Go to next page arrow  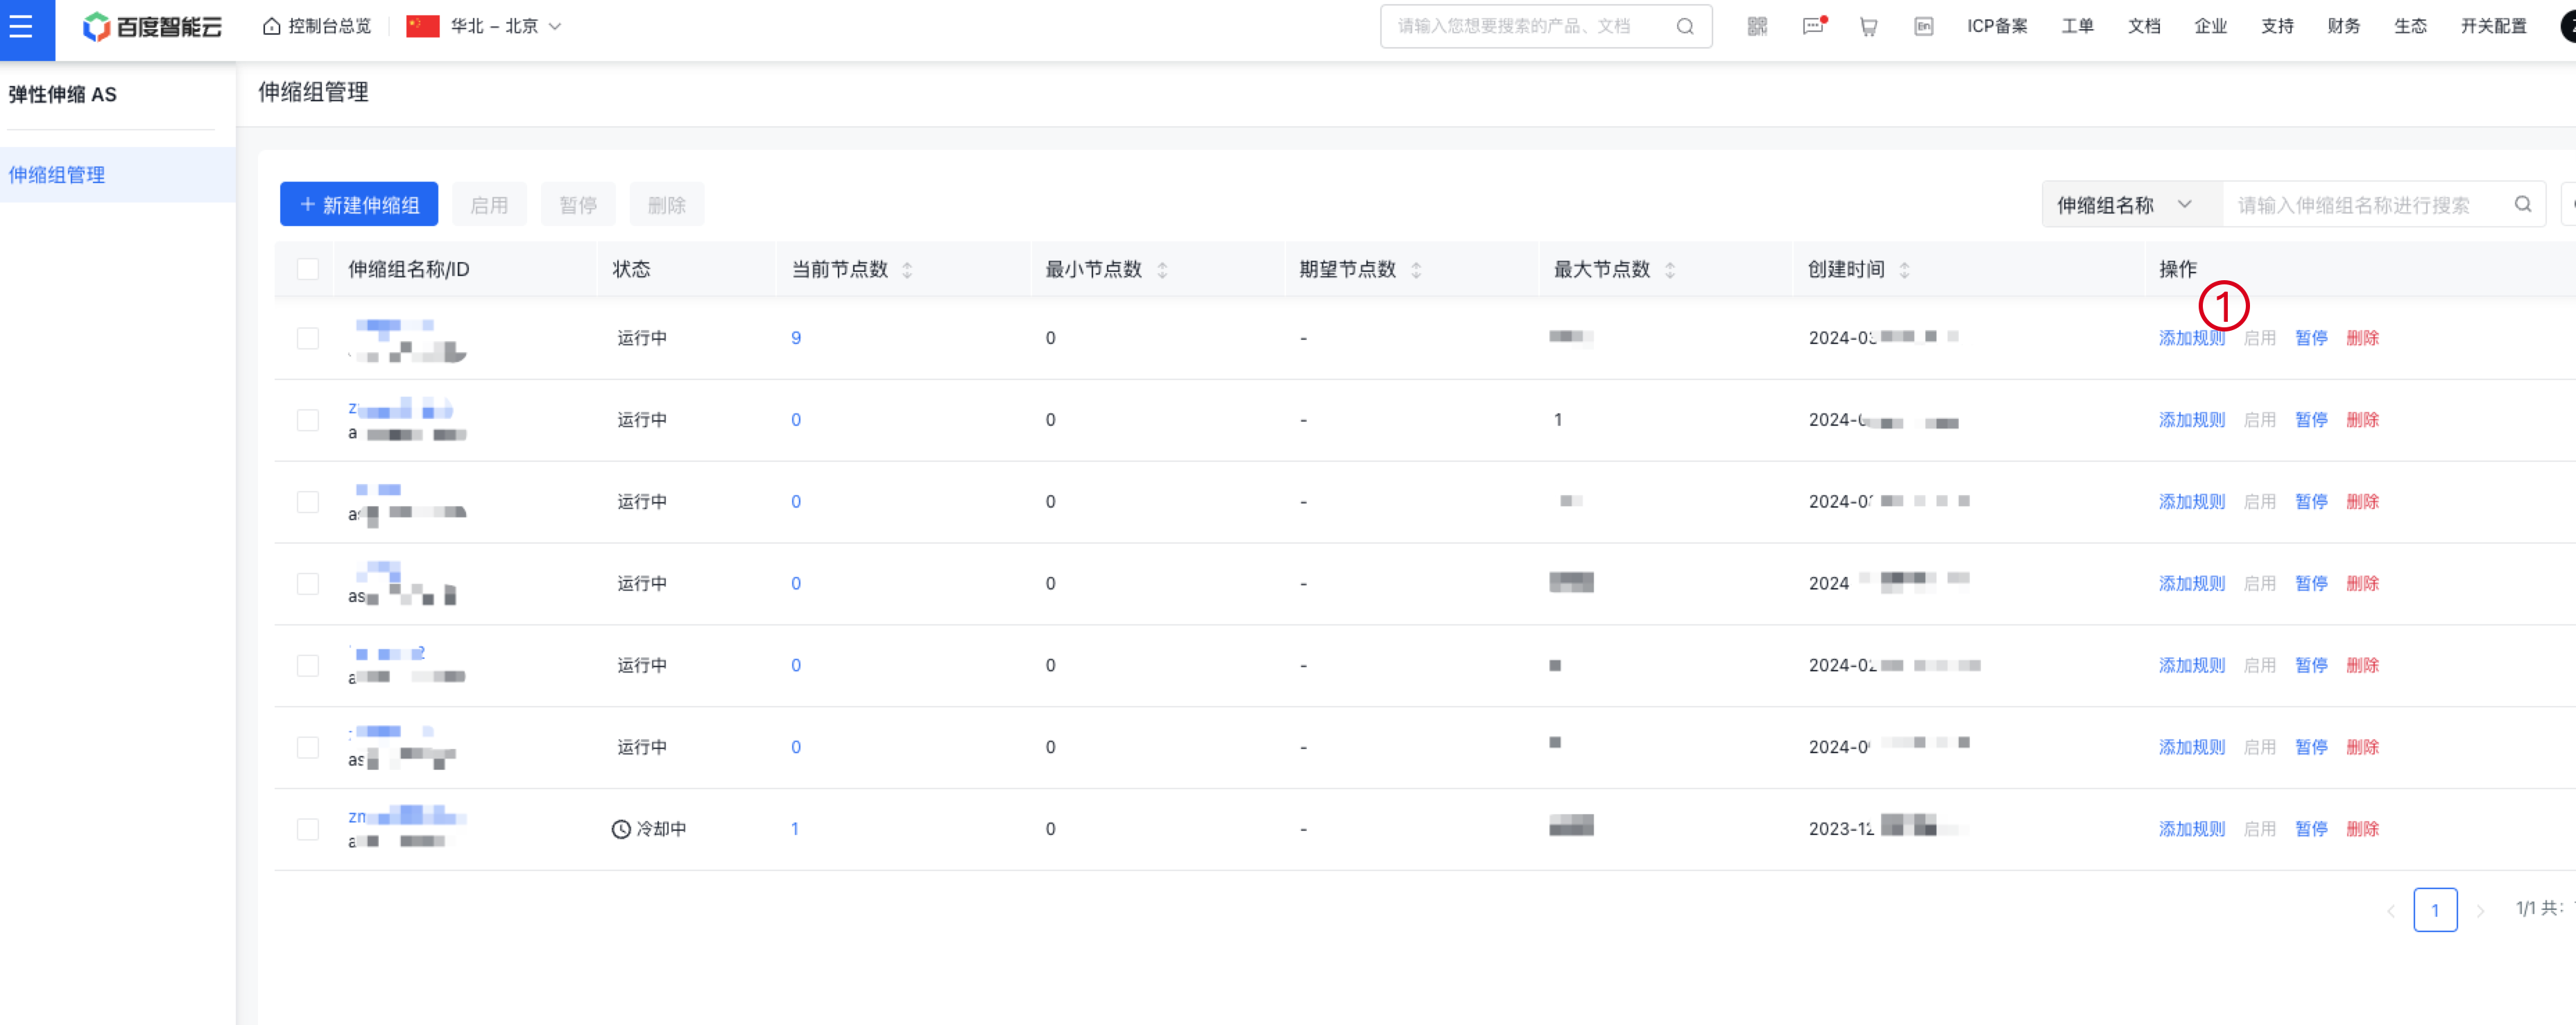pos(2480,911)
